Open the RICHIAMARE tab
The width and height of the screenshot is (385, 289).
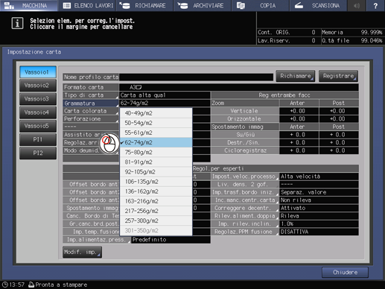click(x=144, y=5)
